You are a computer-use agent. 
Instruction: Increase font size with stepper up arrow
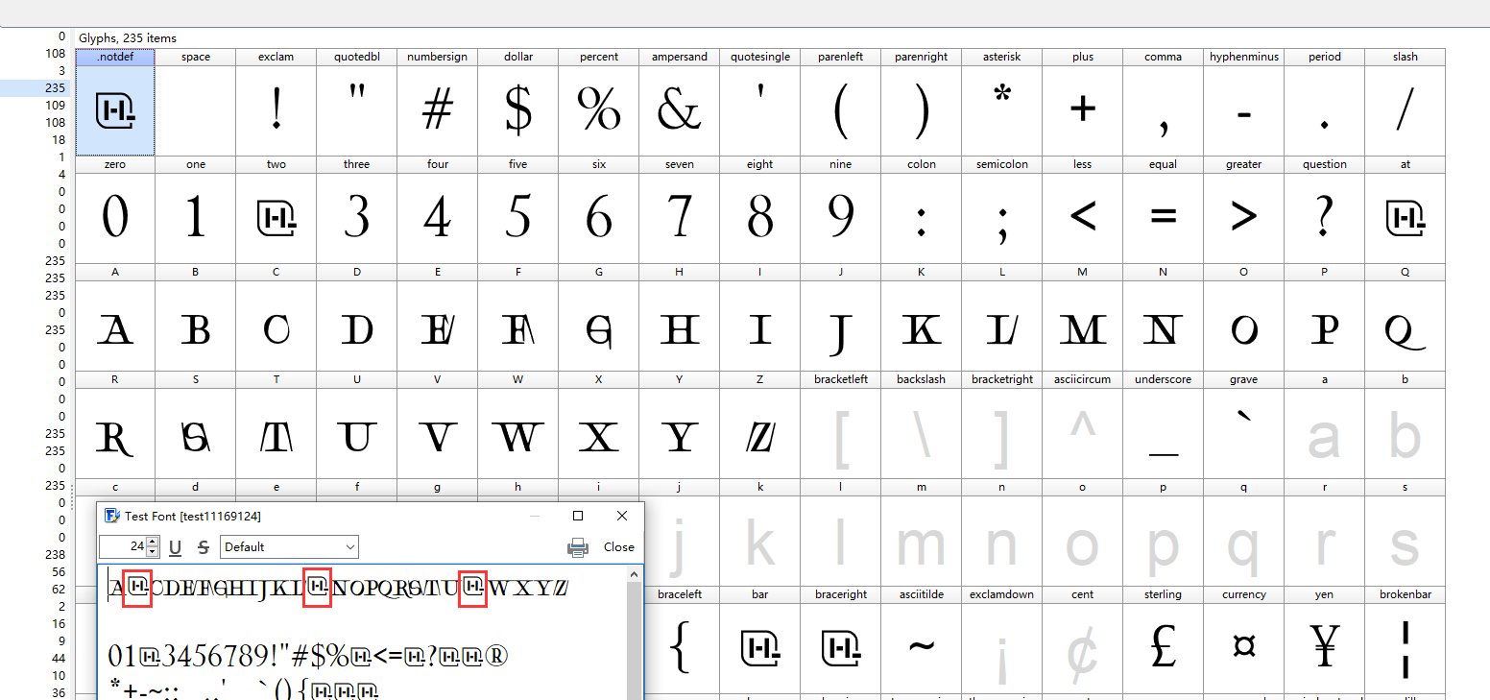click(153, 543)
